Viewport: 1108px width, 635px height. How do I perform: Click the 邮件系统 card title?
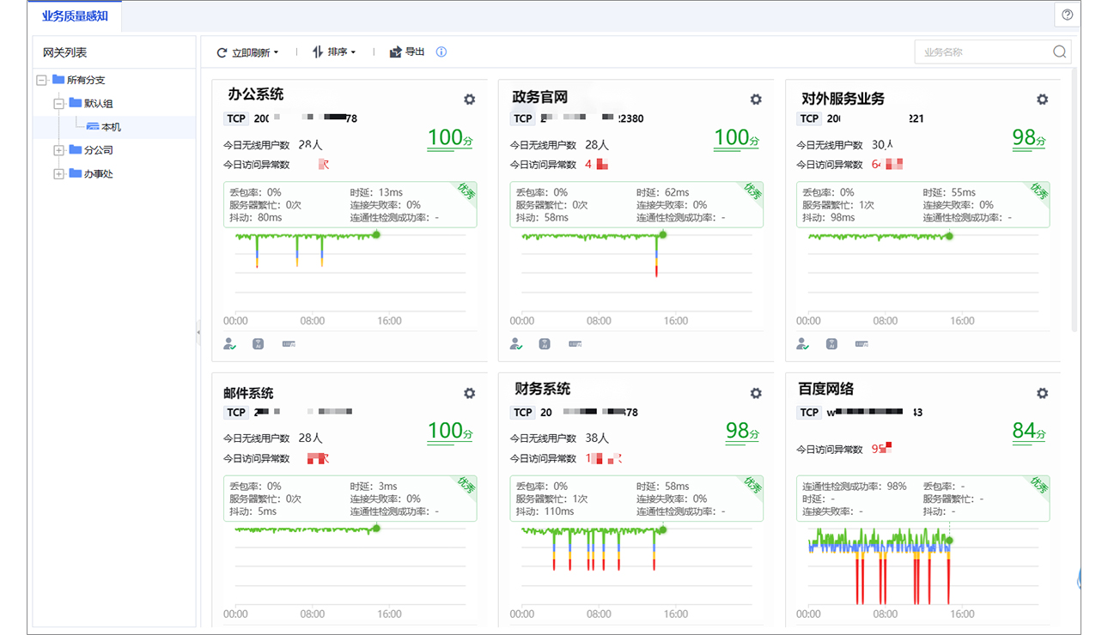pyautogui.click(x=248, y=393)
